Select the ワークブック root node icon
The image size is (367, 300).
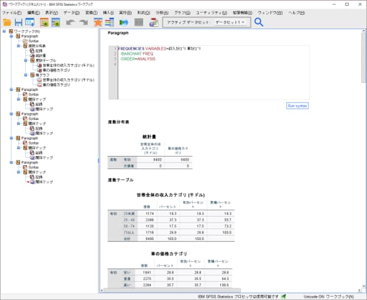[x=11, y=32]
